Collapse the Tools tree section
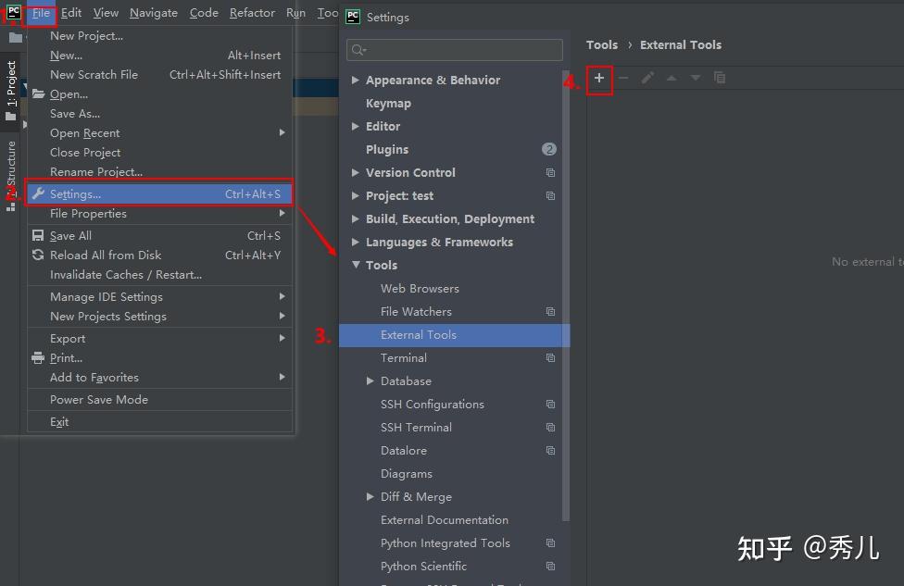This screenshot has height=586, width=904. point(356,266)
